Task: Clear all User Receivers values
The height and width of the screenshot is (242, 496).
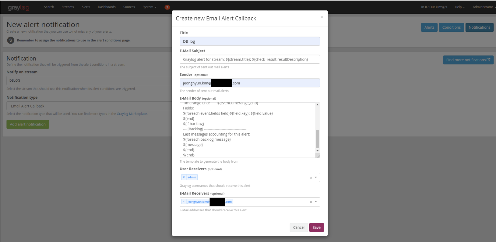Action: (x=311, y=178)
